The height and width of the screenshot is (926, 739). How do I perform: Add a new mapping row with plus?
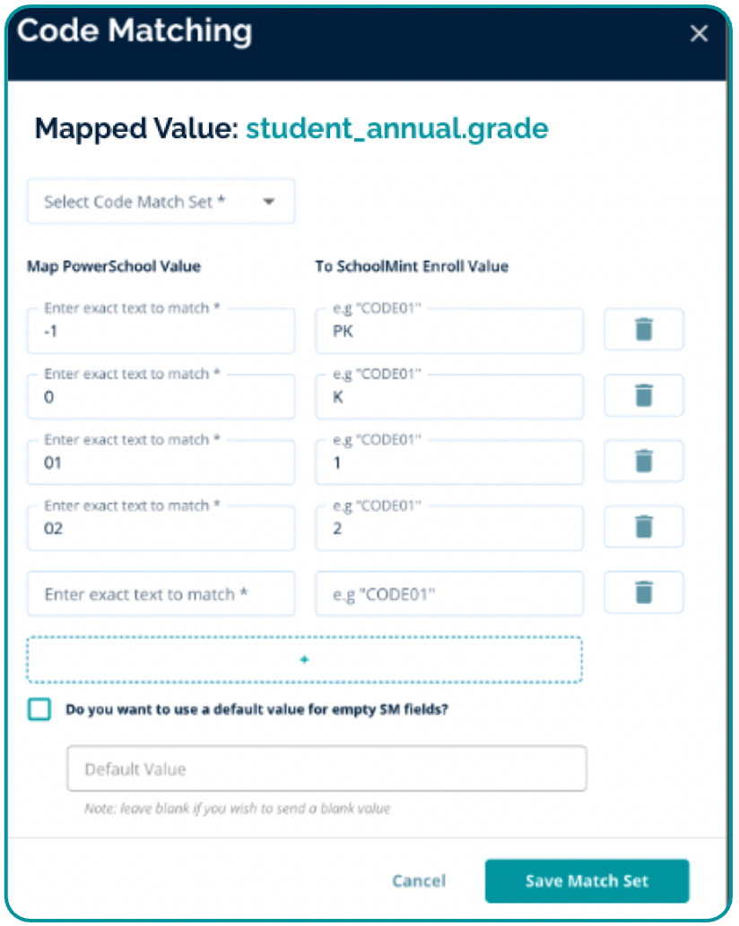304,660
